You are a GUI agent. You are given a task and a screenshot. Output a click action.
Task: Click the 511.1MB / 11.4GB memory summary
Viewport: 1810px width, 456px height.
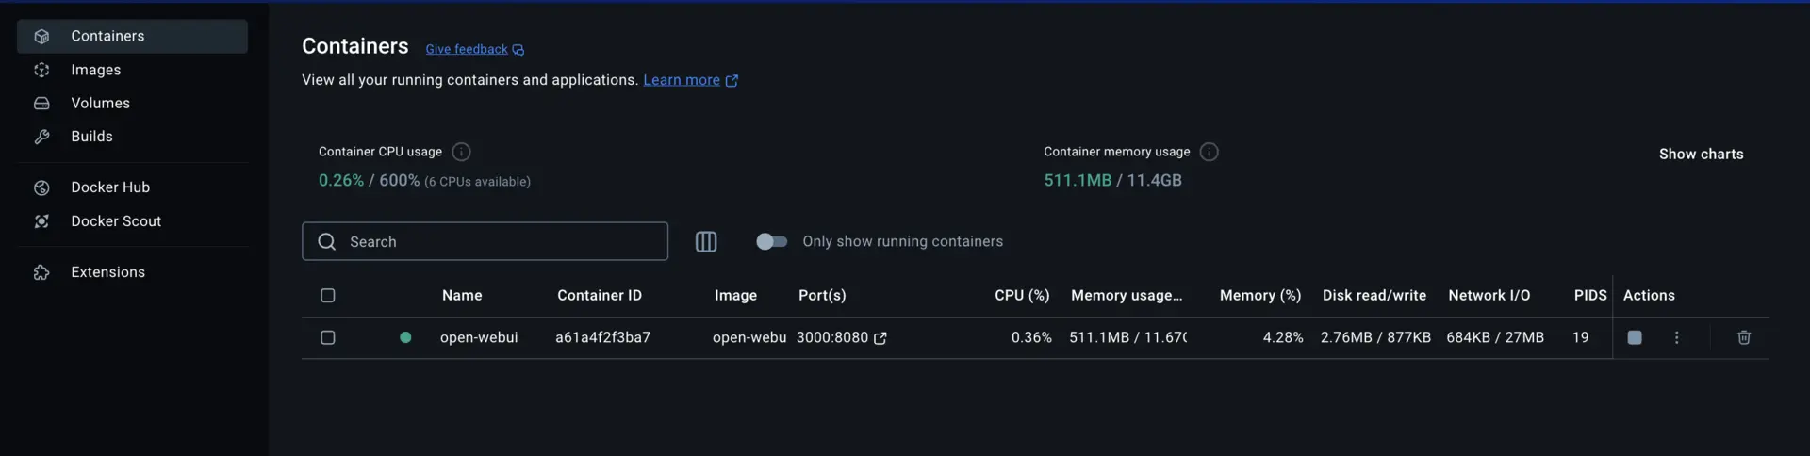[x=1112, y=180]
